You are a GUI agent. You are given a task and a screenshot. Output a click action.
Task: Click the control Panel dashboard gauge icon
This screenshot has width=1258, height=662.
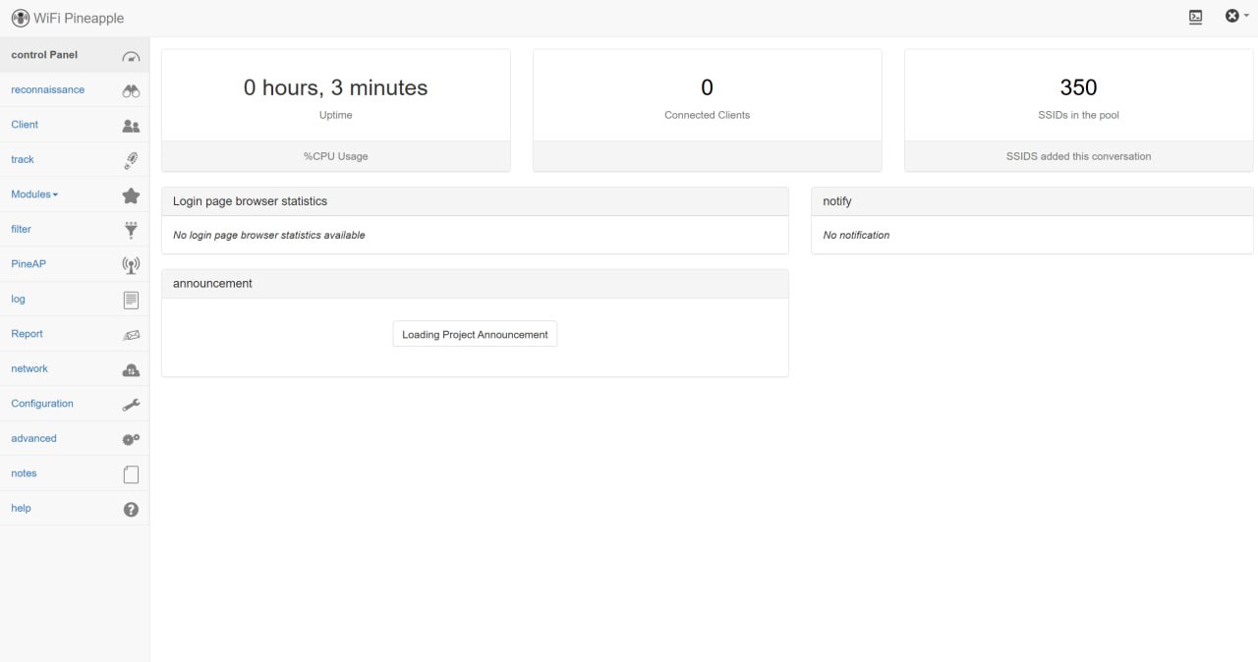pos(131,55)
